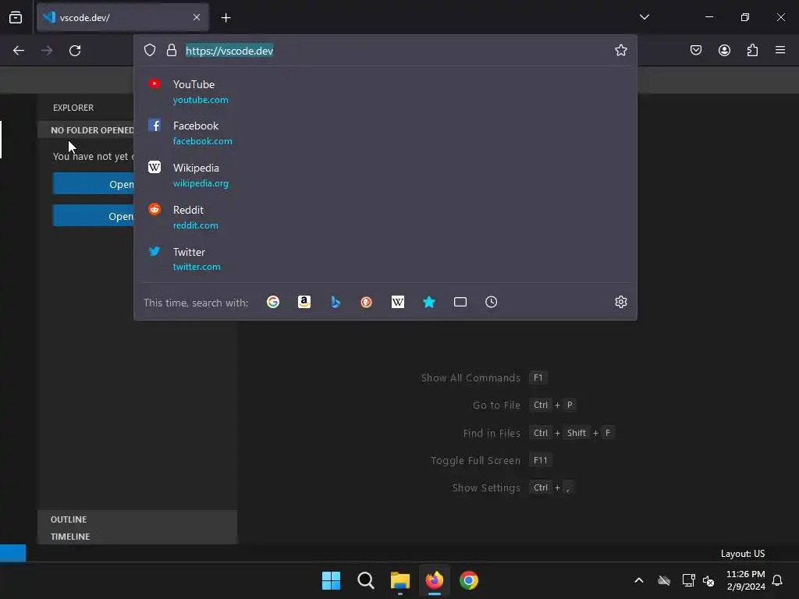Image resolution: width=799 pixels, height=599 pixels.
Task: Show hidden system tray icons
Action: [638, 580]
